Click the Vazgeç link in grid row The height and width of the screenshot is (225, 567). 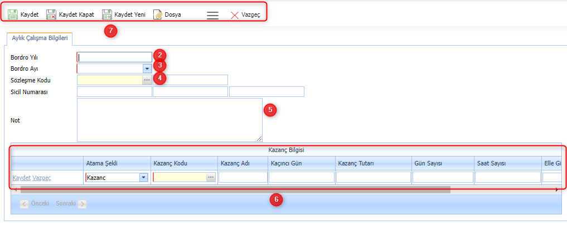(x=42, y=178)
